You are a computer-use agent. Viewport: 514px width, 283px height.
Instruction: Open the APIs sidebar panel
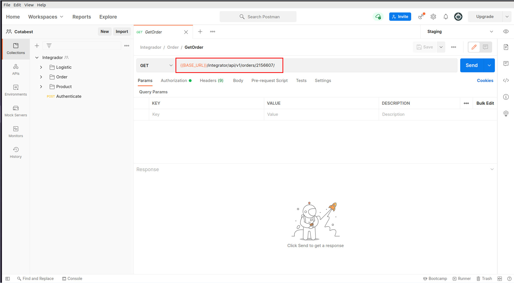tap(16, 70)
